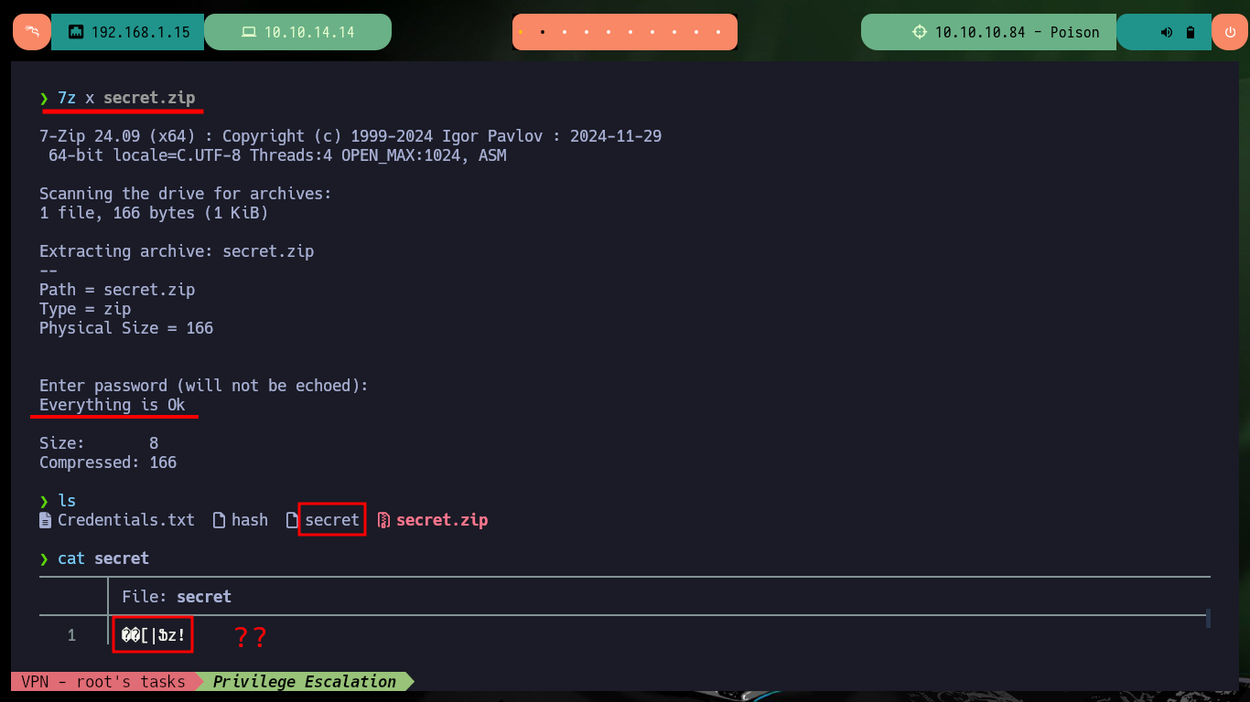Image resolution: width=1250 pixels, height=702 pixels.
Task: Click the hash file name in ls output
Action: (x=250, y=520)
